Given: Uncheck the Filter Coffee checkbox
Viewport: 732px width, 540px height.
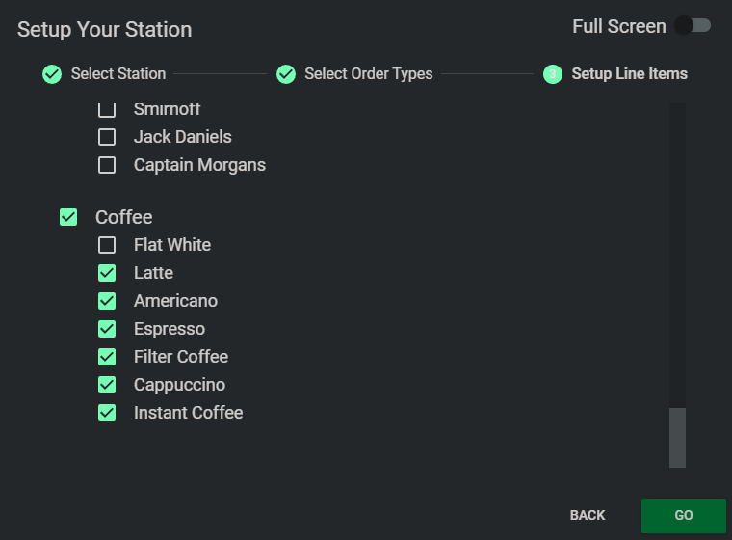Looking at the screenshot, I should click(x=107, y=357).
